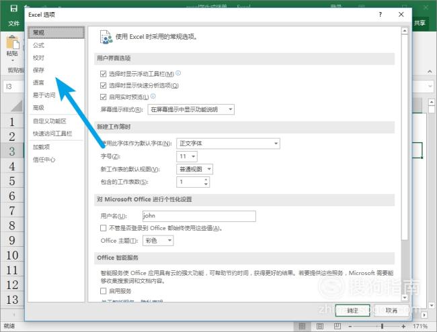Screen dimensions: 437x332
Task: Click the select-all corner triangle in worksheet
Action: tap(17, 106)
